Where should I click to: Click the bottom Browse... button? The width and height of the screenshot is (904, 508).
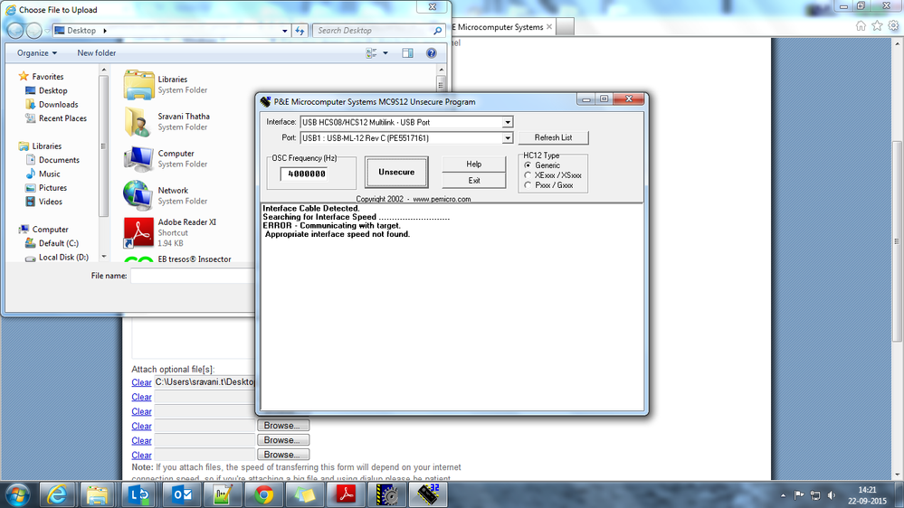click(x=282, y=455)
